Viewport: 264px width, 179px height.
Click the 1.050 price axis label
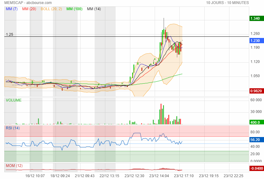click(x=255, y=76)
